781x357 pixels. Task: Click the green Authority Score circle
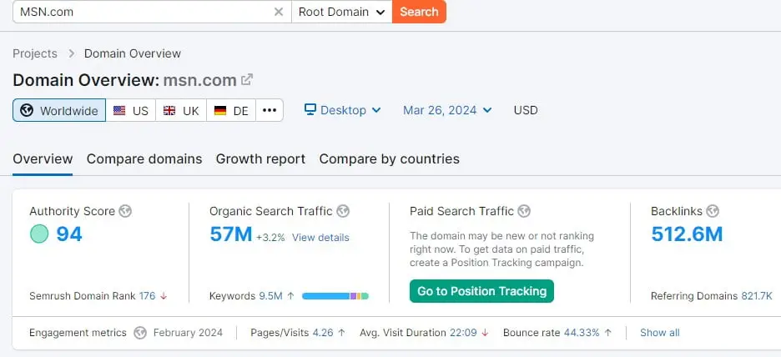tap(39, 234)
